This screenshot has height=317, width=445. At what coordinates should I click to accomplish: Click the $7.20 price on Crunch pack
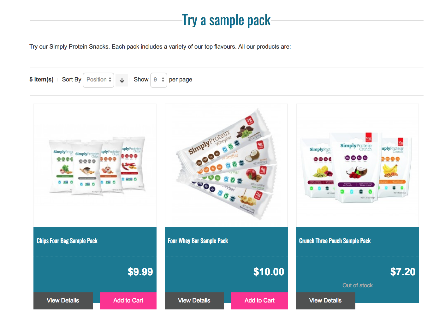[x=403, y=272]
